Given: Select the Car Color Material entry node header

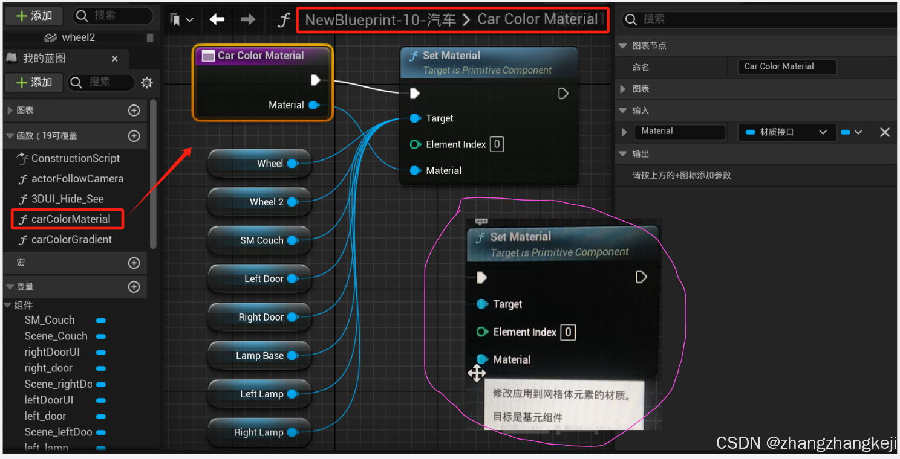Looking at the screenshot, I should tap(262, 56).
